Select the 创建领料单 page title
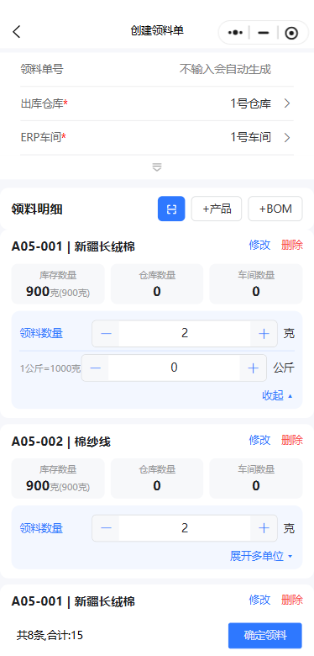This screenshot has width=314, height=656. tap(157, 31)
